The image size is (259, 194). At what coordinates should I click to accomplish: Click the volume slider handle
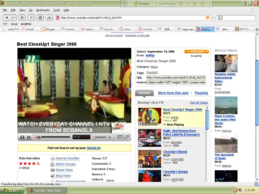pyautogui.click(x=95, y=137)
